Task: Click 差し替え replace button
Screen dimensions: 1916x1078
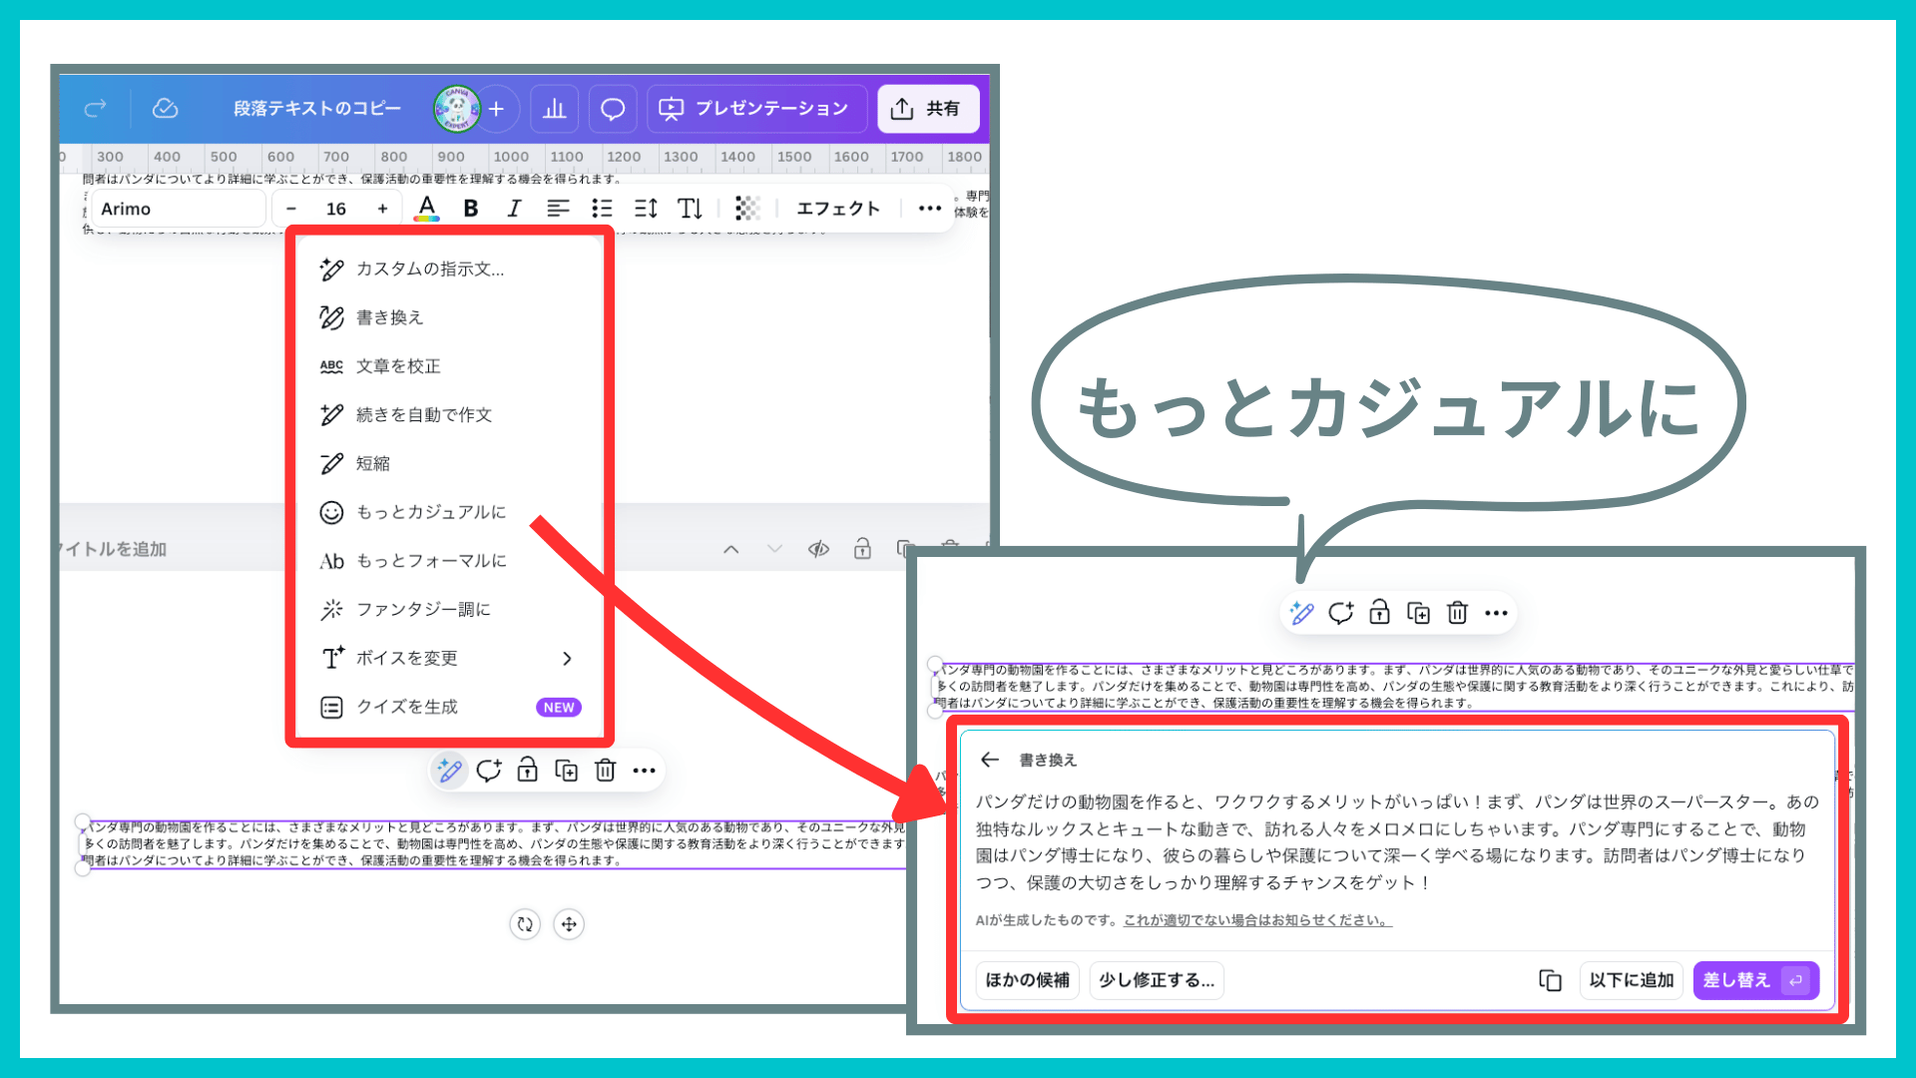Action: click(x=1756, y=980)
